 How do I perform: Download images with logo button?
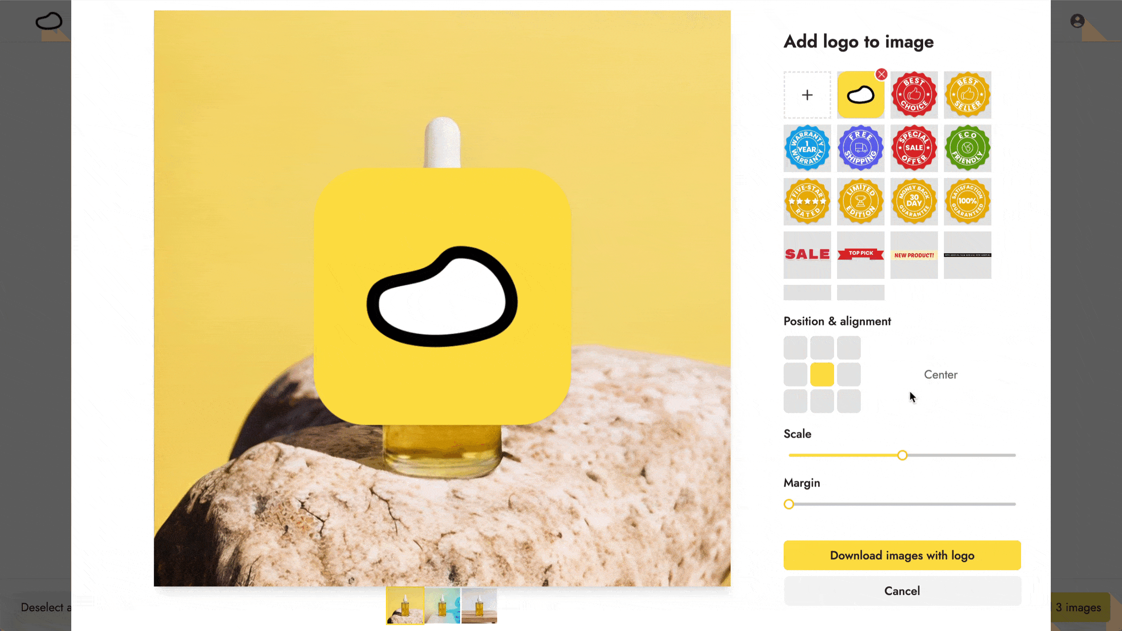point(901,555)
